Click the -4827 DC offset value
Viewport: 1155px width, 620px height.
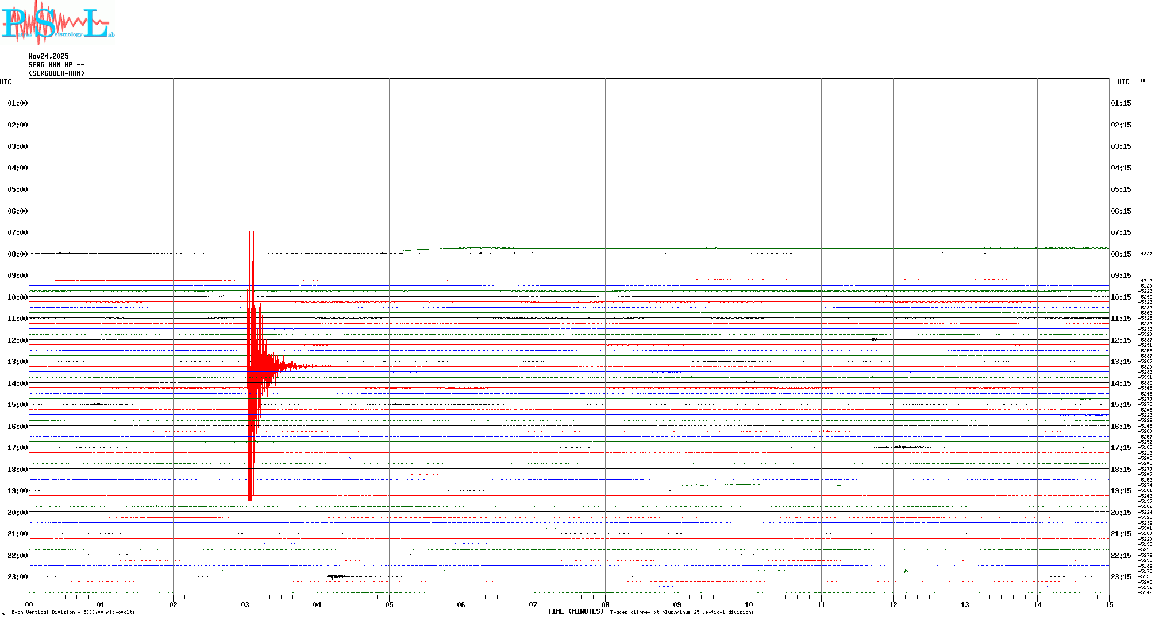(x=1145, y=254)
